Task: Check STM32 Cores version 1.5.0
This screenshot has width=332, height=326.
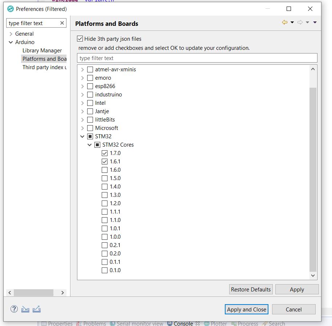Action: [x=105, y=178]
